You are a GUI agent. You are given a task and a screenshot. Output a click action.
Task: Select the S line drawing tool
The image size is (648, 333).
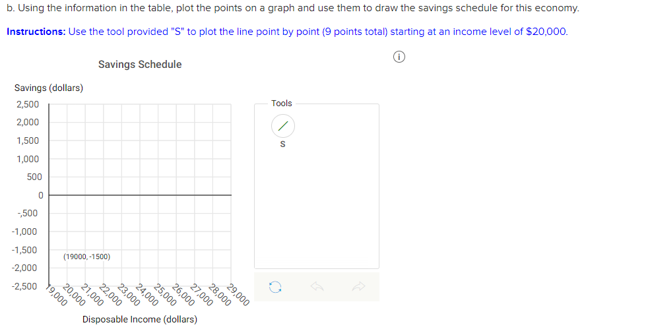[282, 126]
